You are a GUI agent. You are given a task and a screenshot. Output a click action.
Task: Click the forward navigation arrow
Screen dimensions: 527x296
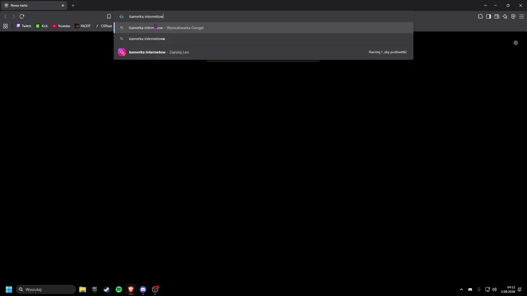point(14,16)
